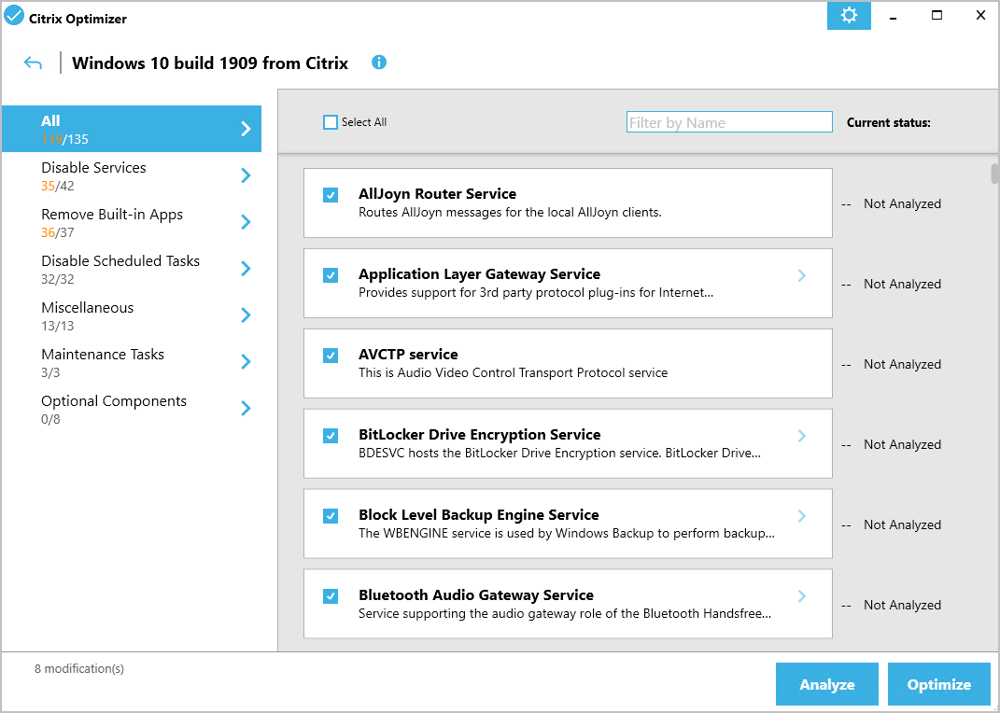Click the Optimize button
Viewport: 1000px width, 713px height.
939,684
